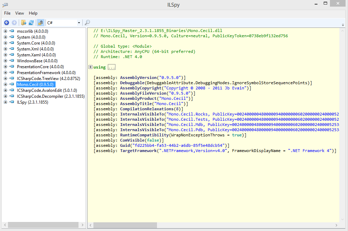Screen dimensions: 348x231
Task: Click the Mono.Cecil assembly icon
Action: 12,84
